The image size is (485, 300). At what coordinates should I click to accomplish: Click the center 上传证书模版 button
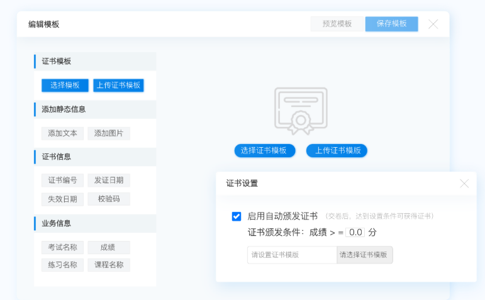pyautogui.click(x=337, y=150)
